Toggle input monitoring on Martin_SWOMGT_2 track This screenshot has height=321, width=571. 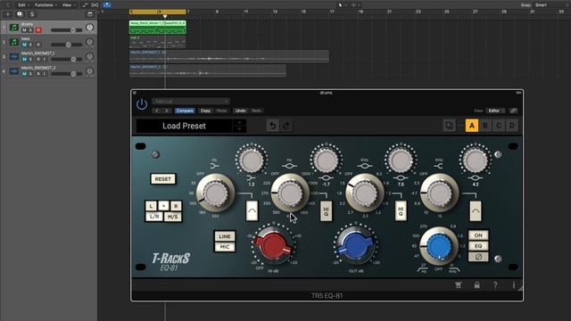click(45, 74)
